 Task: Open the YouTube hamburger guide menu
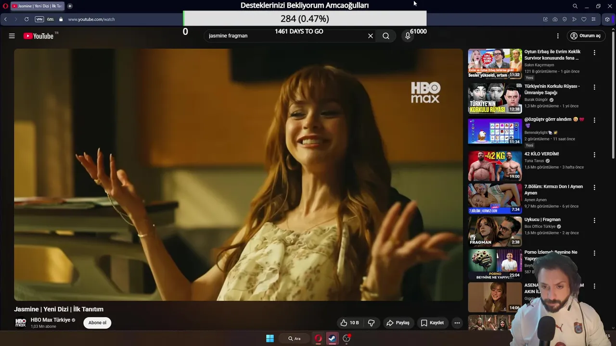pos(12,36)
